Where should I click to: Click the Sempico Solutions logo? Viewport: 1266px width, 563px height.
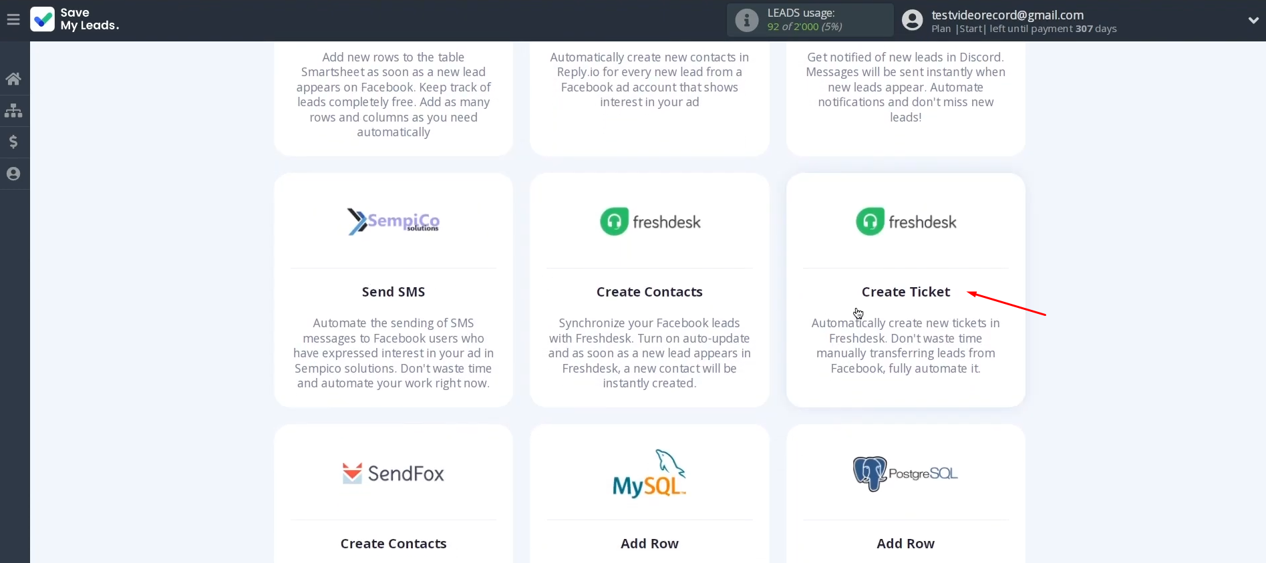click(x=393, y=222)
